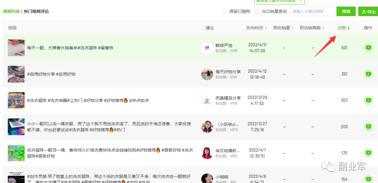Screen dimensions: 378x183
Task: Sort by 点赞 column arrow
Action: point(349,28)
